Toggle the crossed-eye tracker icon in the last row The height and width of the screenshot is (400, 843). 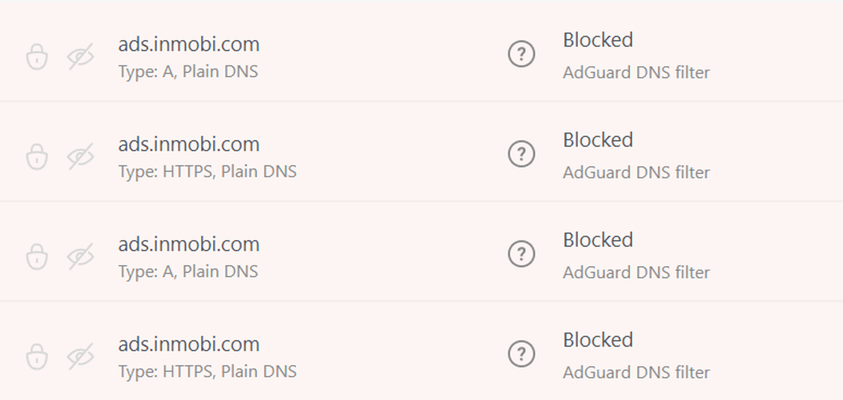[81, 357]
